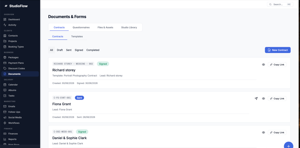Open Activity from the pulse icon
The image size is (300, 148).
tap(5, 25)
